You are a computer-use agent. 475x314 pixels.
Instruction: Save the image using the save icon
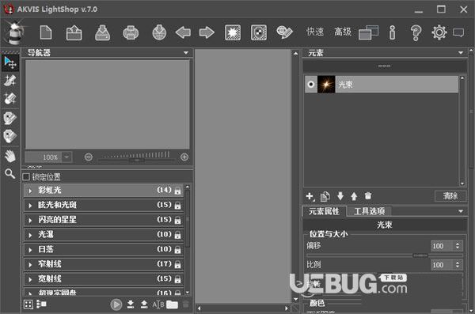(102, 32)
